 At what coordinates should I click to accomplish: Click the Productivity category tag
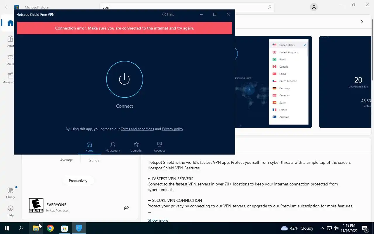(x=78, y=181)
